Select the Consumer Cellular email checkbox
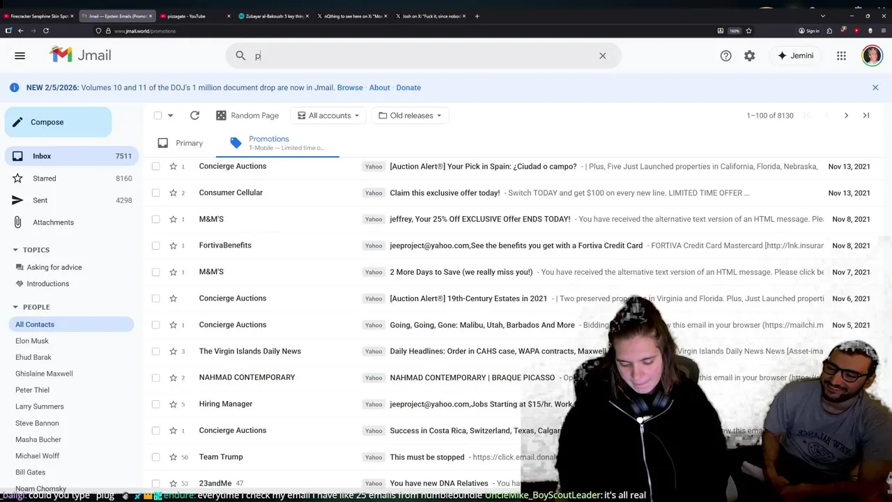Viewport: 892px width, 502px height. (155, 192)
